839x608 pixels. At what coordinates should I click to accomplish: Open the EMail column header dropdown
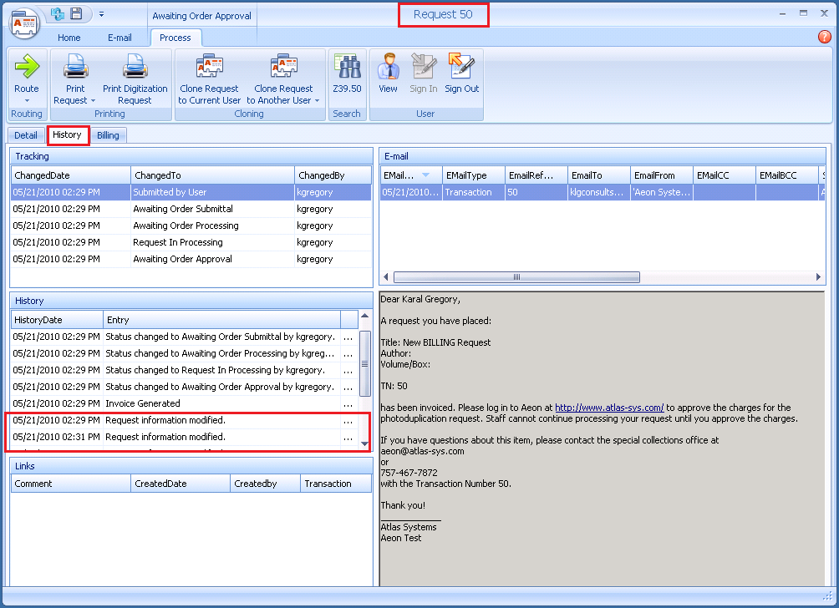tap(425, 175)
